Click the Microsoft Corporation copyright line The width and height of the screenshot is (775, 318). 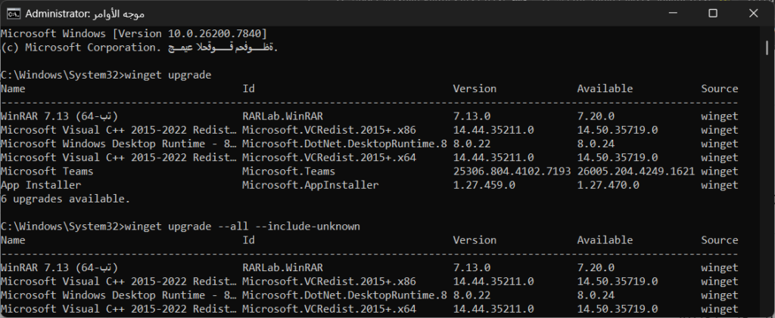coord(140,48)
